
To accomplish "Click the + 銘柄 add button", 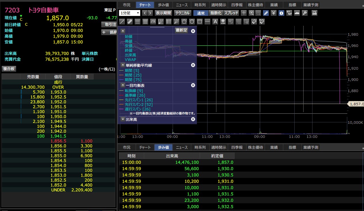I will [109, 32].
